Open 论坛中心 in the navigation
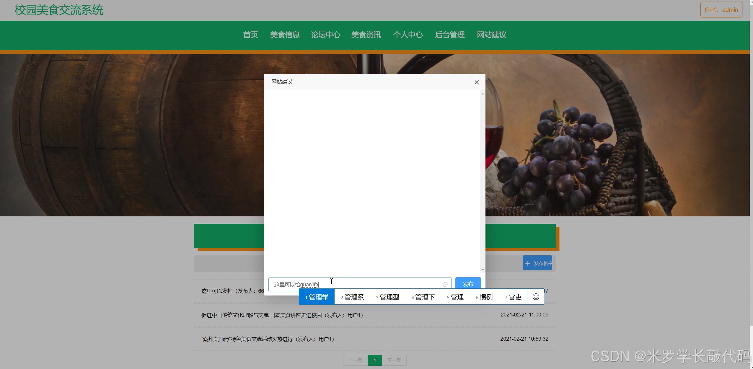 click(325, 35)
